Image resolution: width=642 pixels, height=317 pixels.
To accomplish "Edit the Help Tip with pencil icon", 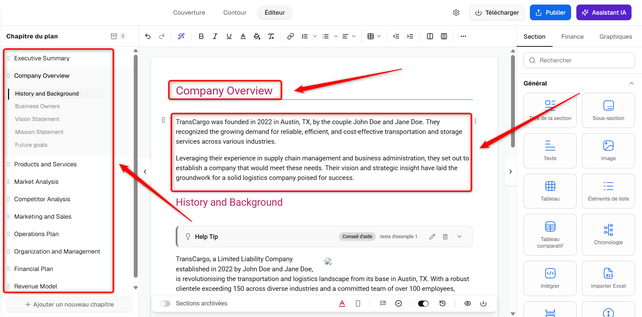I will click(432, 237).
